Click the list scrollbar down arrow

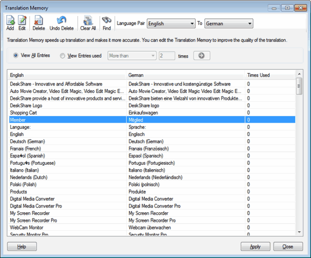tap(299, 232)
